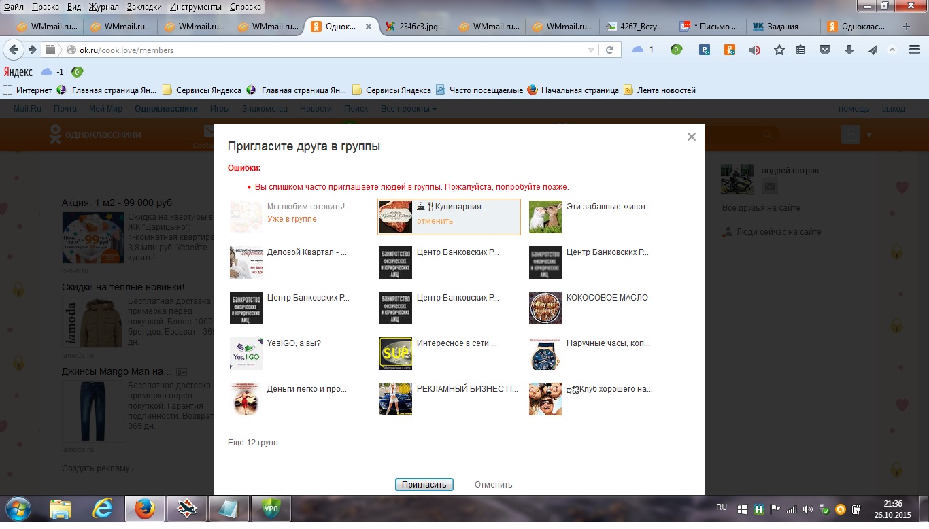
Task: Switch to the 4267_Bezy... tab
Action: (x=636, y=27)
